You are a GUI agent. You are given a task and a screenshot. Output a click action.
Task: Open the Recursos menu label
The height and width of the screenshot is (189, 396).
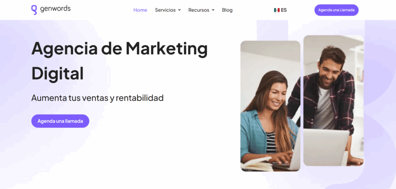(199, 10)
